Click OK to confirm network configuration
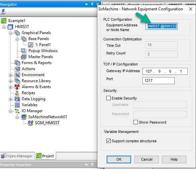 pos(119,159)
